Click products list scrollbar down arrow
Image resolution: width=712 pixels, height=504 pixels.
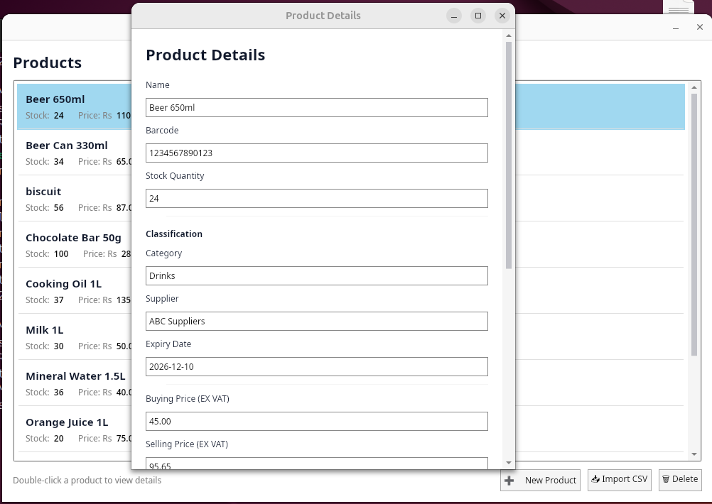pyautogui.click(x=694, y=454)
